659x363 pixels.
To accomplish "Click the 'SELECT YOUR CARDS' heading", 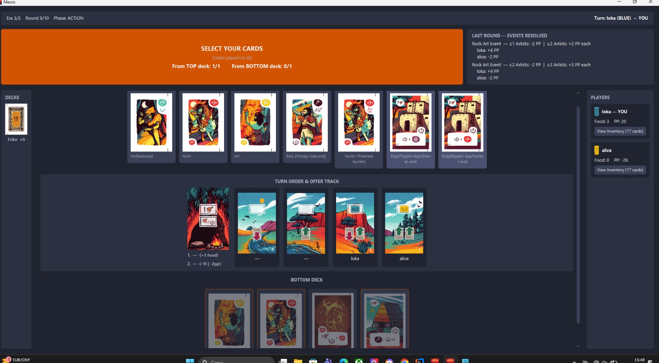I will [232, 49].
